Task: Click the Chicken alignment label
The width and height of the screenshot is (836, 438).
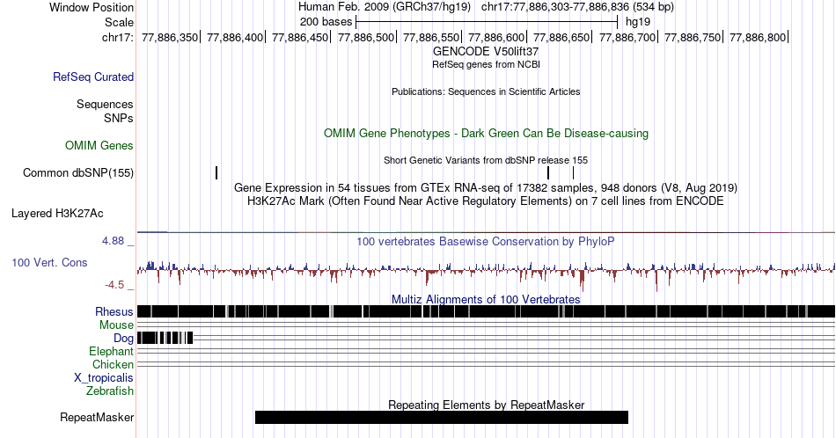Action: pyautogui.click(x=113, y=364)
